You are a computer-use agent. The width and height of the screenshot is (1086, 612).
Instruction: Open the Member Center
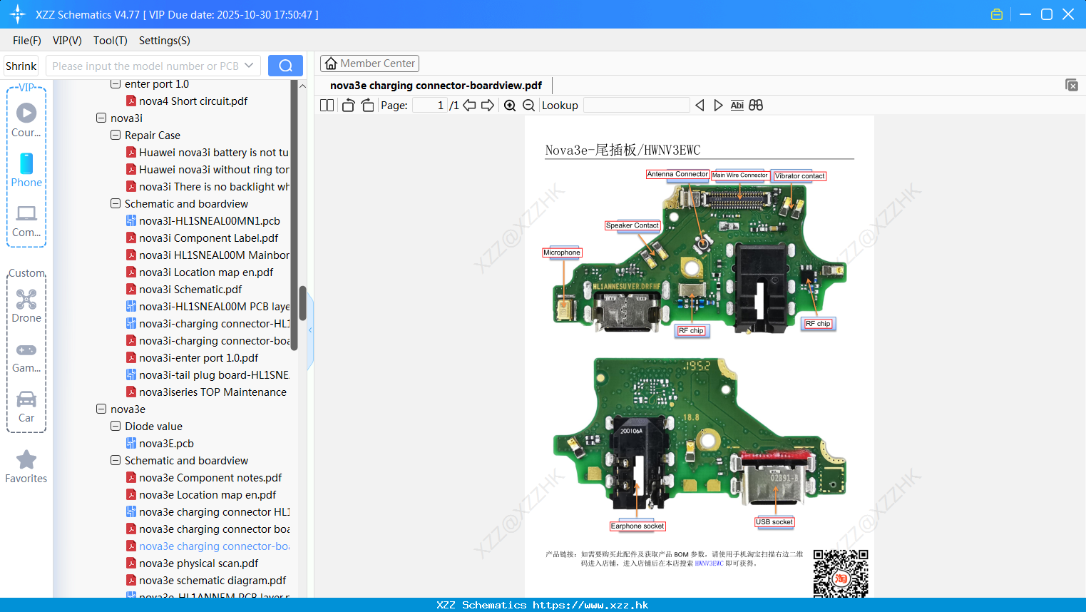tap(369, 63)
